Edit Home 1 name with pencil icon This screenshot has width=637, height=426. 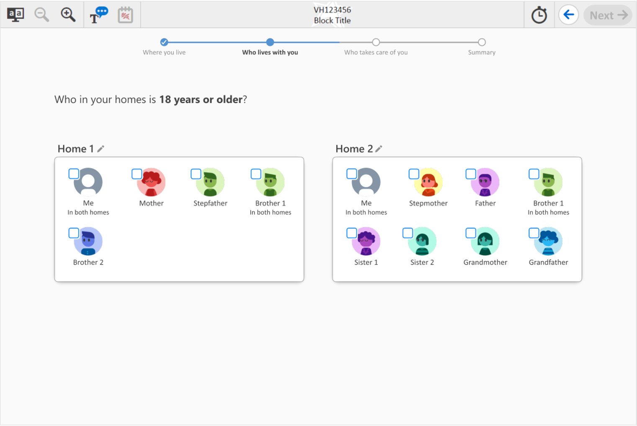[x=101, y=149]
